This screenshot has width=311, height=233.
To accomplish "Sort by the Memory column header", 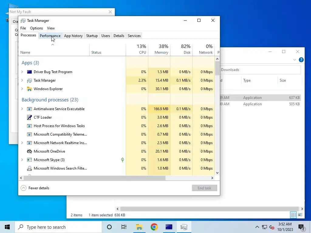I will point(159,49).
